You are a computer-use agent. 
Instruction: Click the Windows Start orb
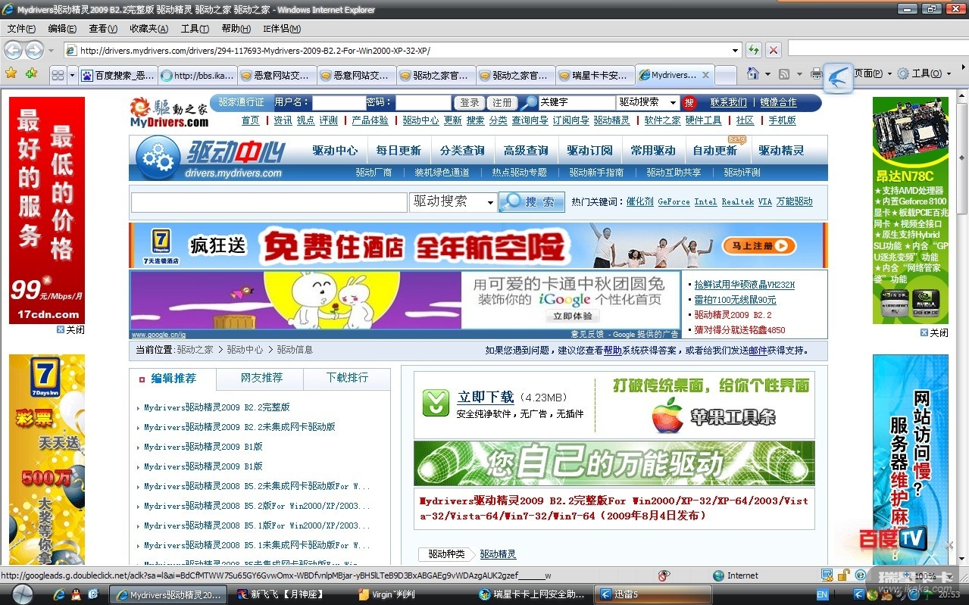pos(22,594)
